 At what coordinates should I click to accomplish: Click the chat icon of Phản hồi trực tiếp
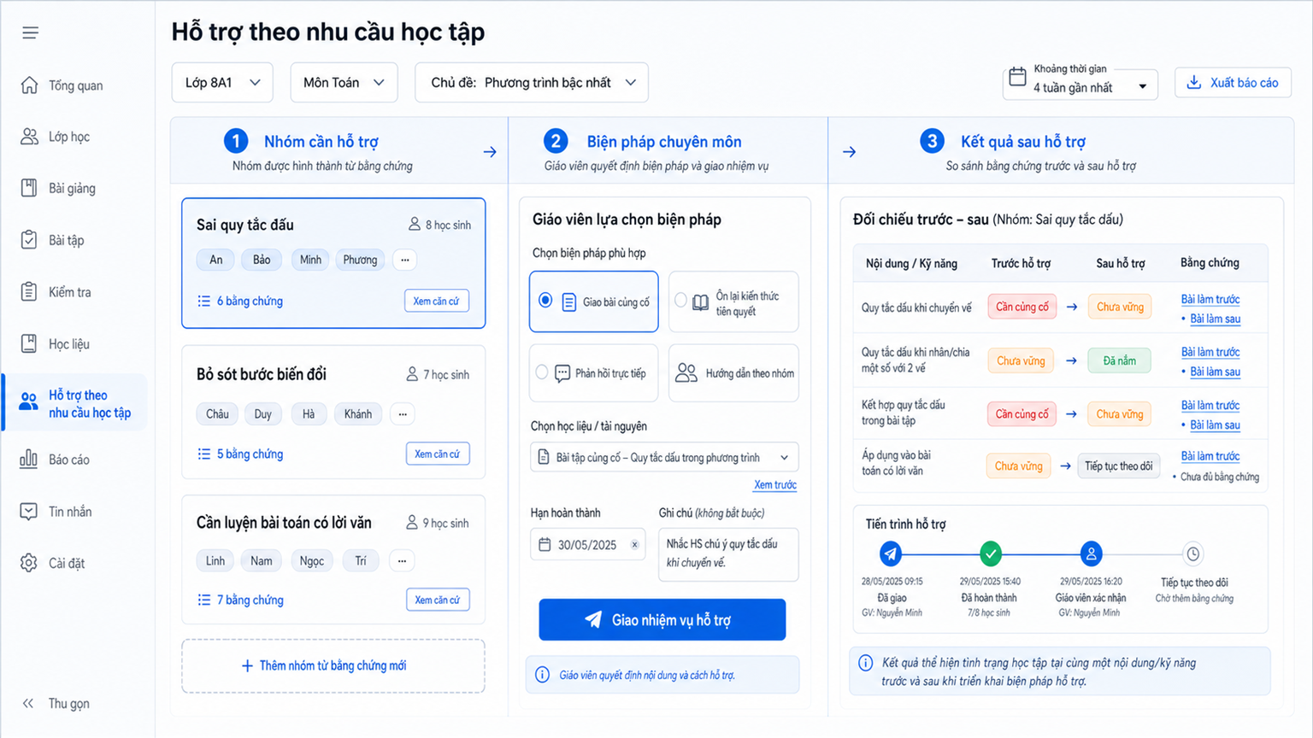click(x=562, y=373)
